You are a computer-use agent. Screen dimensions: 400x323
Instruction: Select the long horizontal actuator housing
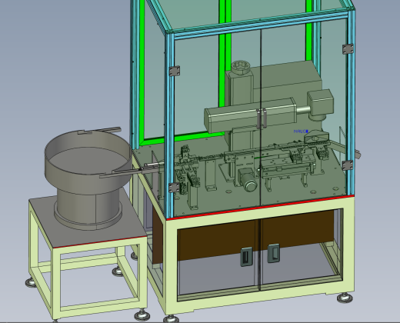click(x=250, y=115)
